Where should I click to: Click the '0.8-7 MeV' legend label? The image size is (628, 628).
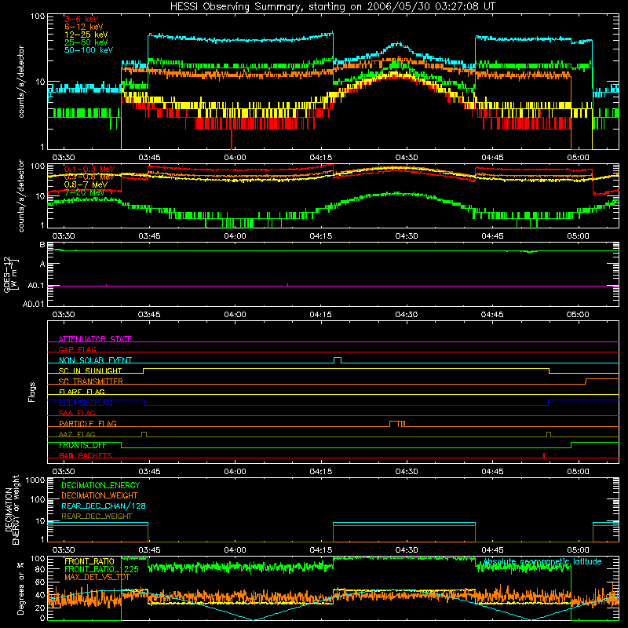tap(86, 184)
